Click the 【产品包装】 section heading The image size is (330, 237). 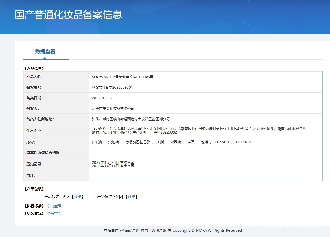point(34,189)
